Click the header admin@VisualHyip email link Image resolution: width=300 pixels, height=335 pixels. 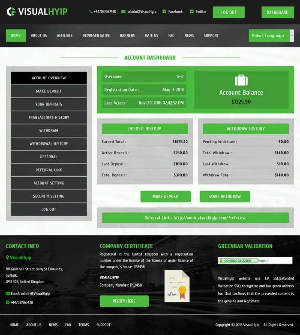click(x=142, y=12)
